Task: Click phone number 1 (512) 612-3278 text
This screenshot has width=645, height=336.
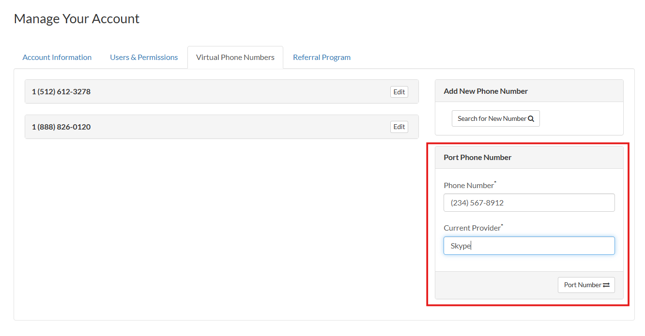Action: [61, 91]
